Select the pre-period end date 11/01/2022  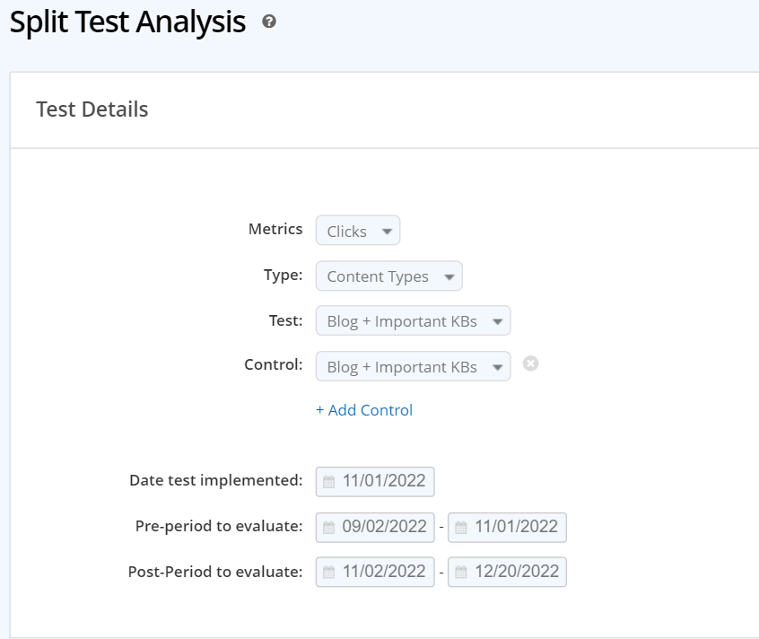point(516,527)
